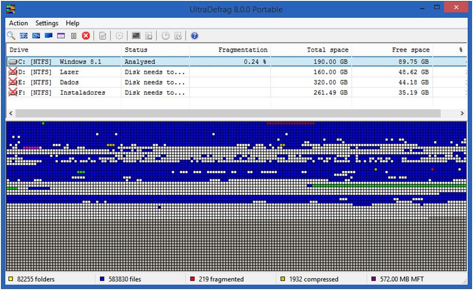This screenshot has width=473, height=290.
Task: Sort by the Total space column header
Action: pyautogui.click(x=311, y=50)
